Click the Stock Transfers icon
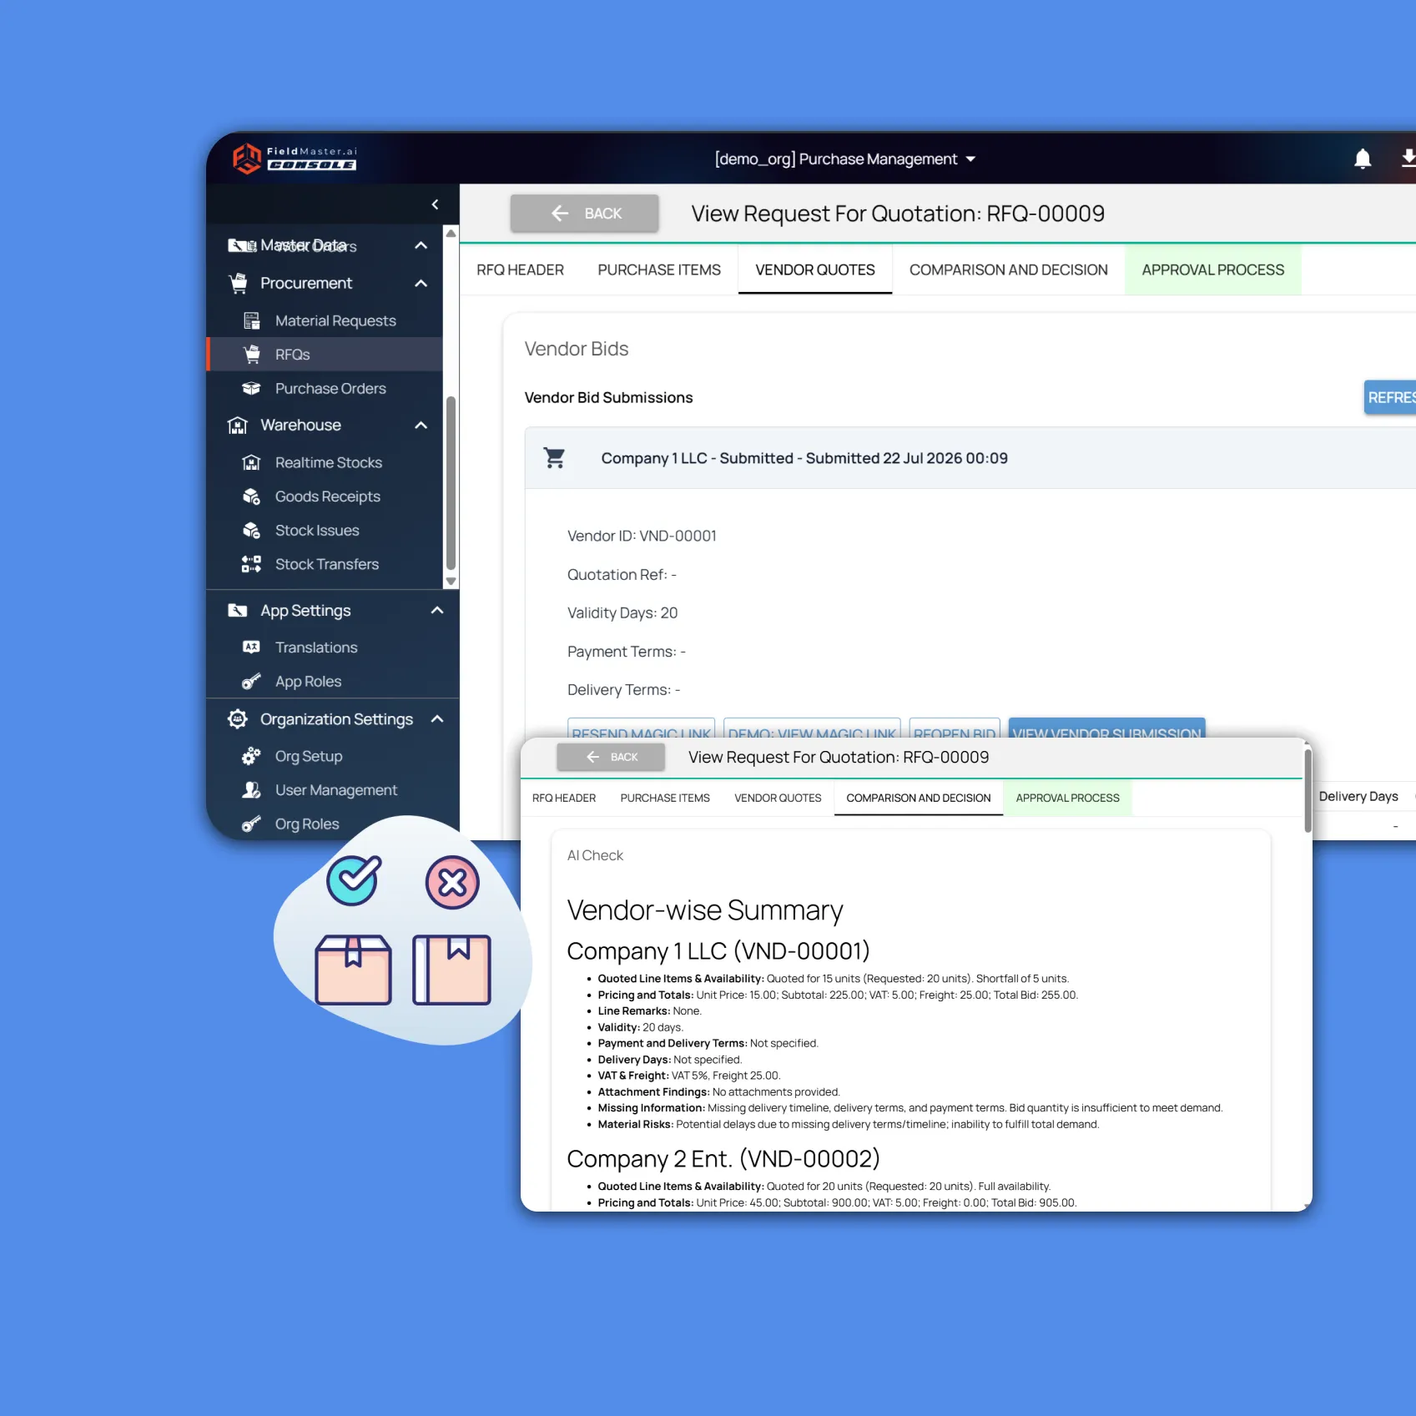Image resolution: width=1416 pixels, height=1416 pixels. pyautogui.click(x=251, y=564)
